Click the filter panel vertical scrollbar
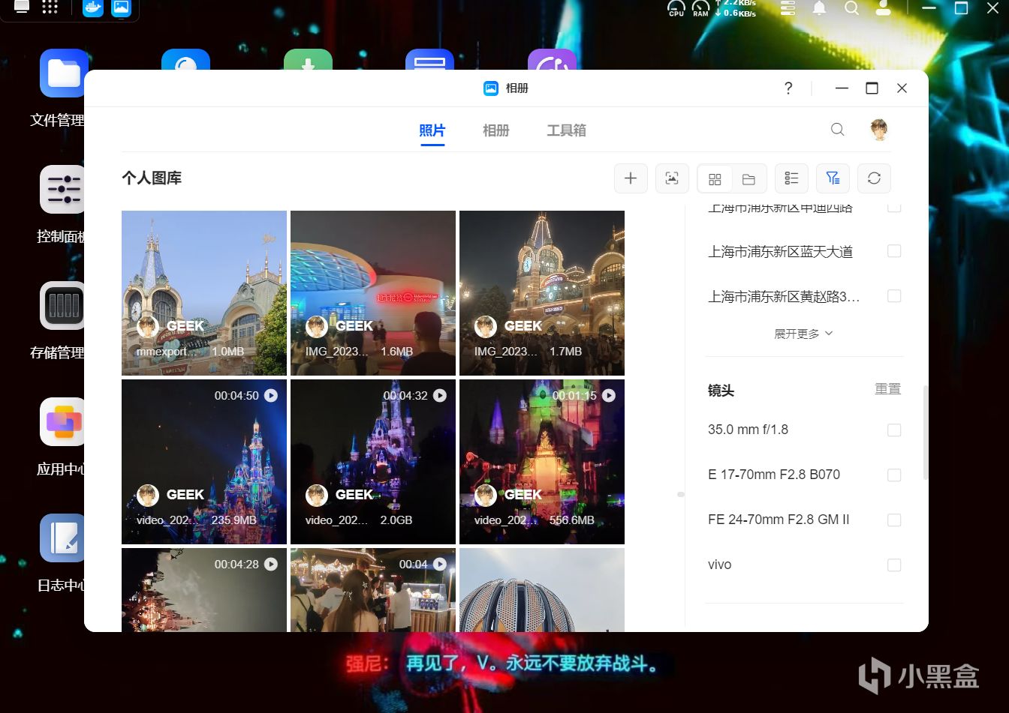 pyautogui.click(x=926, y=433)
